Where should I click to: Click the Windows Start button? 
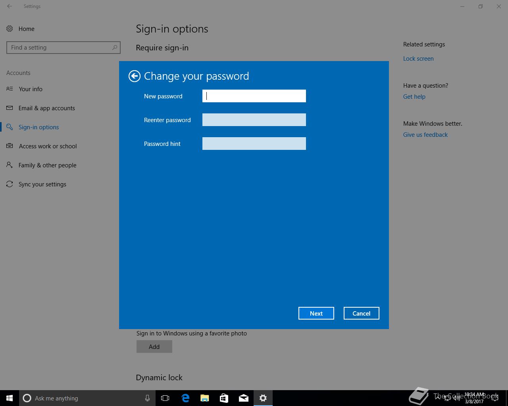click(10, 398)
